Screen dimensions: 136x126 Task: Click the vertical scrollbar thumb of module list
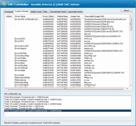click(131, 24)
